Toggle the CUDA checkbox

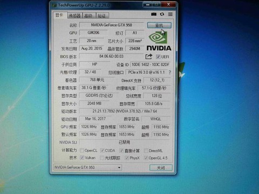tap(103, 150)
